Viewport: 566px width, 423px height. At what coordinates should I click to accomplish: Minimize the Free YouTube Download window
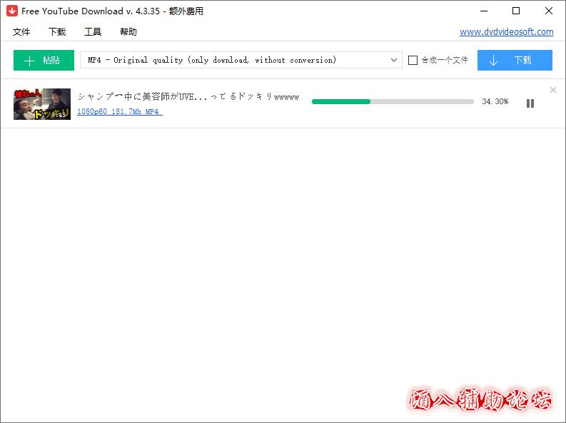[x=484, y=11]
